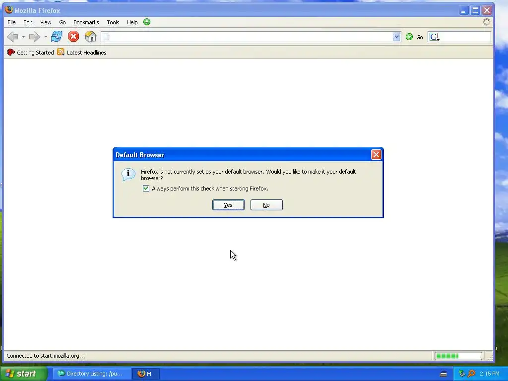Reload the page with the refresh icon

pyautogui.click(x=57, y=36)
